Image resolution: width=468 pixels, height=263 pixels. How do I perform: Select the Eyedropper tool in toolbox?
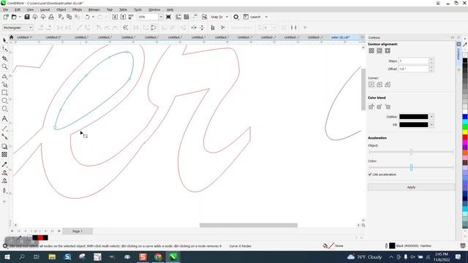[4, 164]
